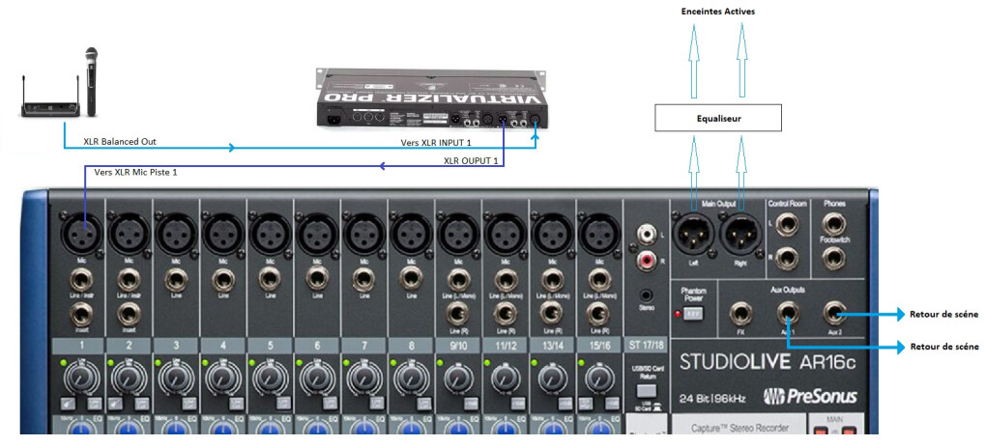986x445 pixels.
Task: Select the FX aux output jack
Action: tap(740, 313)
